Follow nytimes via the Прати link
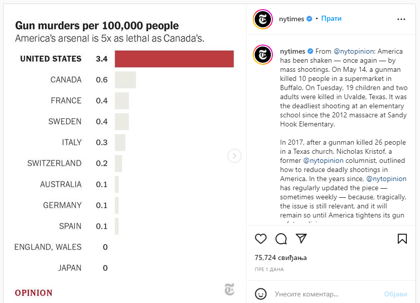 click(332, 19)
